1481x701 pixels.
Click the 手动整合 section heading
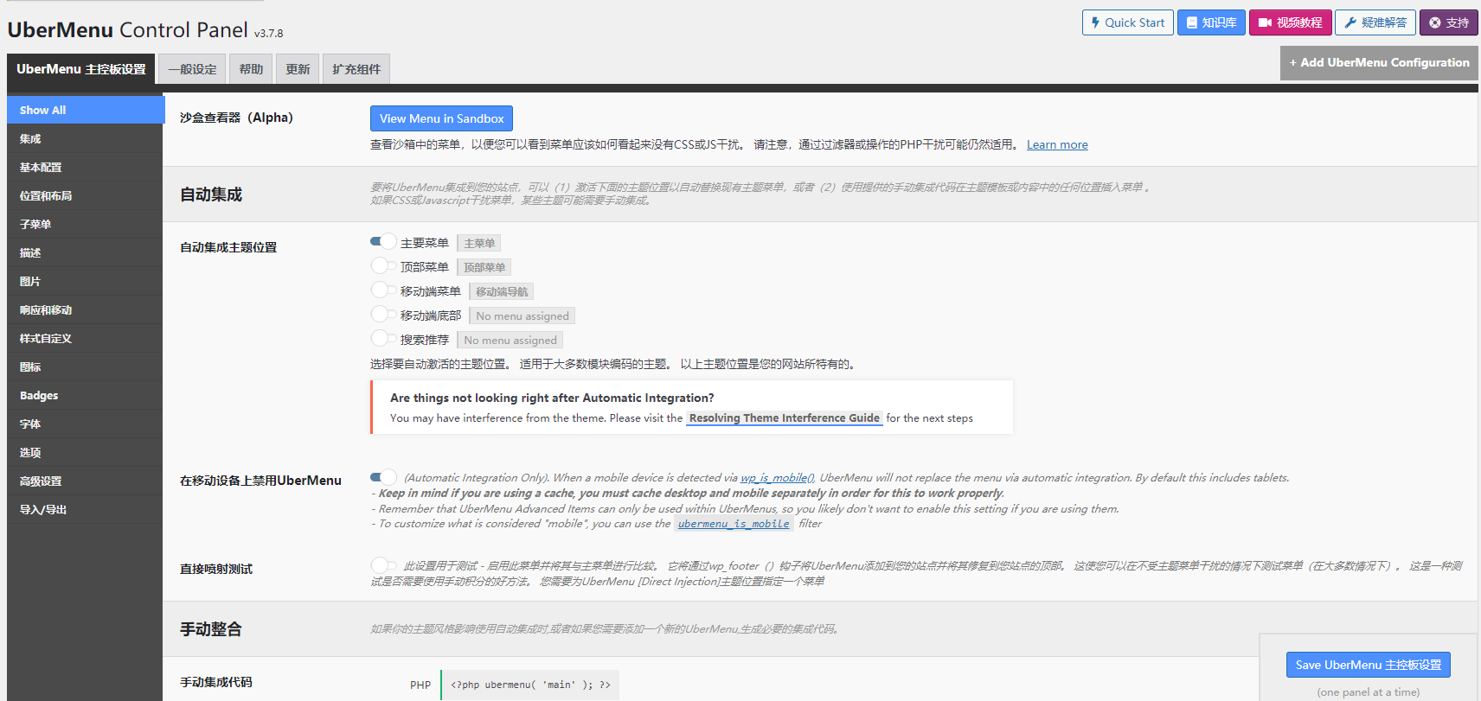click(x=211, y=629)
